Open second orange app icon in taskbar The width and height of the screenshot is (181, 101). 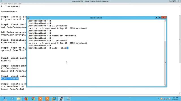click(x=47, y=99)
